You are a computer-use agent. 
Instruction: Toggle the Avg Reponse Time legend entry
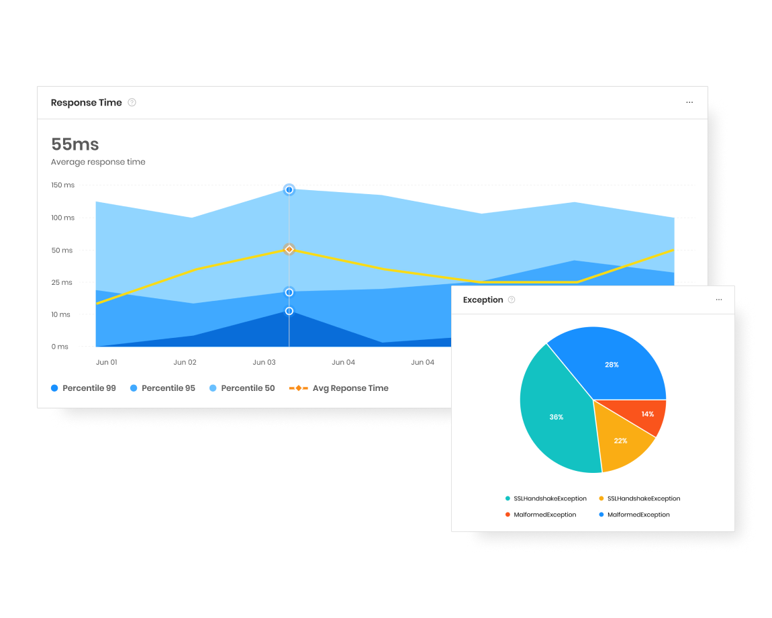pos(339,388)
